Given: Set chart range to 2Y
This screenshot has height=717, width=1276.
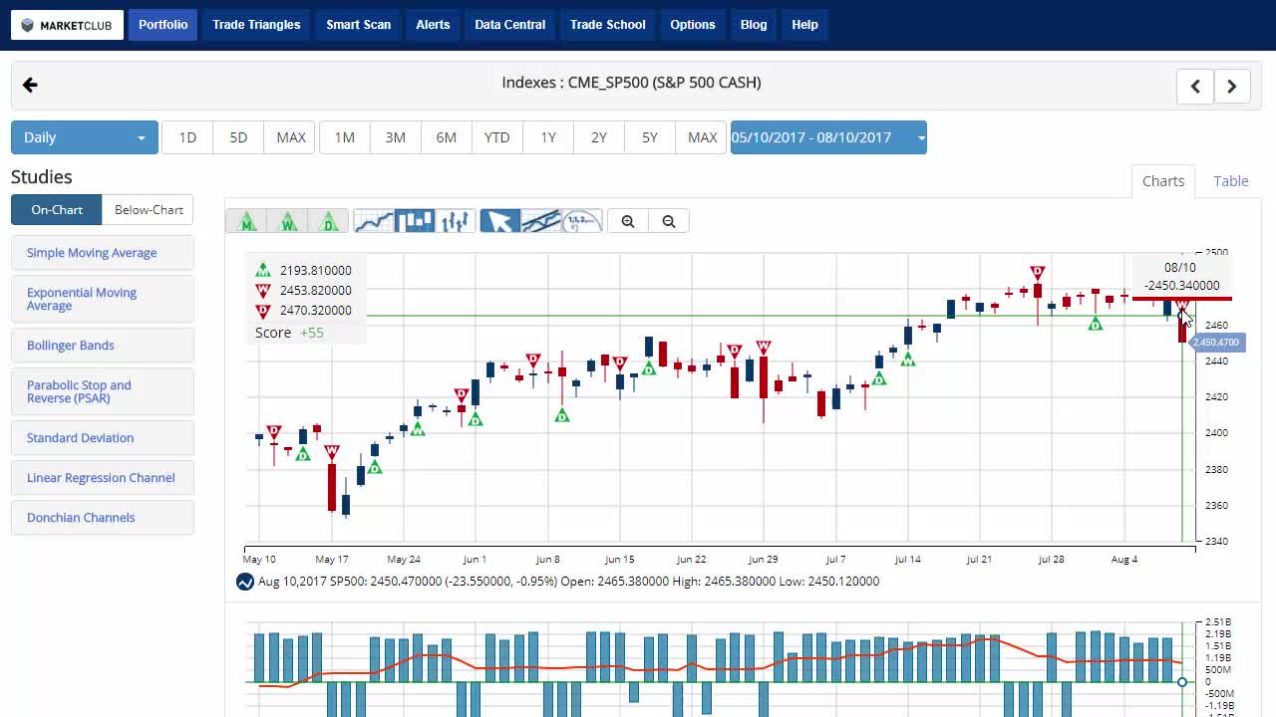Looking at the screenshot, I should (599, 137).
